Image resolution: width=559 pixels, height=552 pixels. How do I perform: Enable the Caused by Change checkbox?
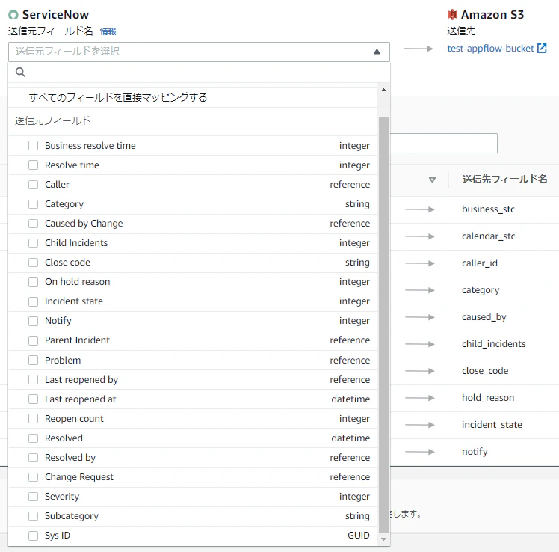pos(33,224)
